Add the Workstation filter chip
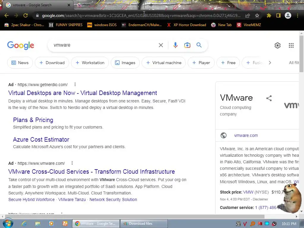Screen dimensions: 304x228 pos(90,63)
